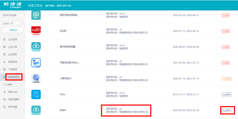Open the 小畅问税 app icon

pos(36,78)
